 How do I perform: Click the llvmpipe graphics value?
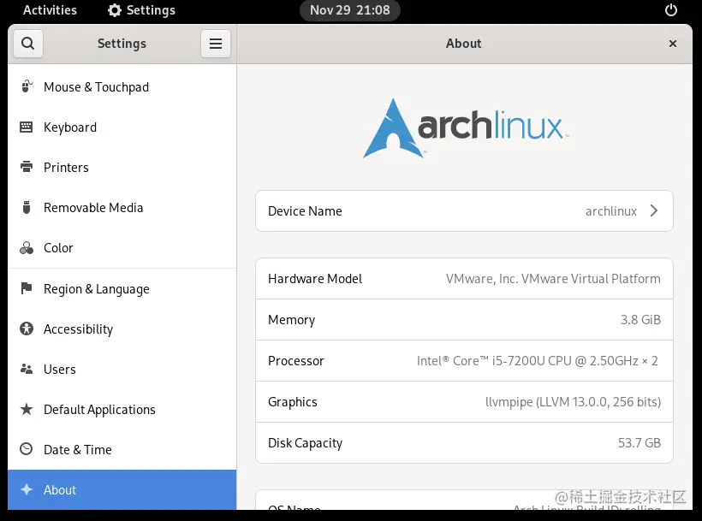click(x=573, y=402)
